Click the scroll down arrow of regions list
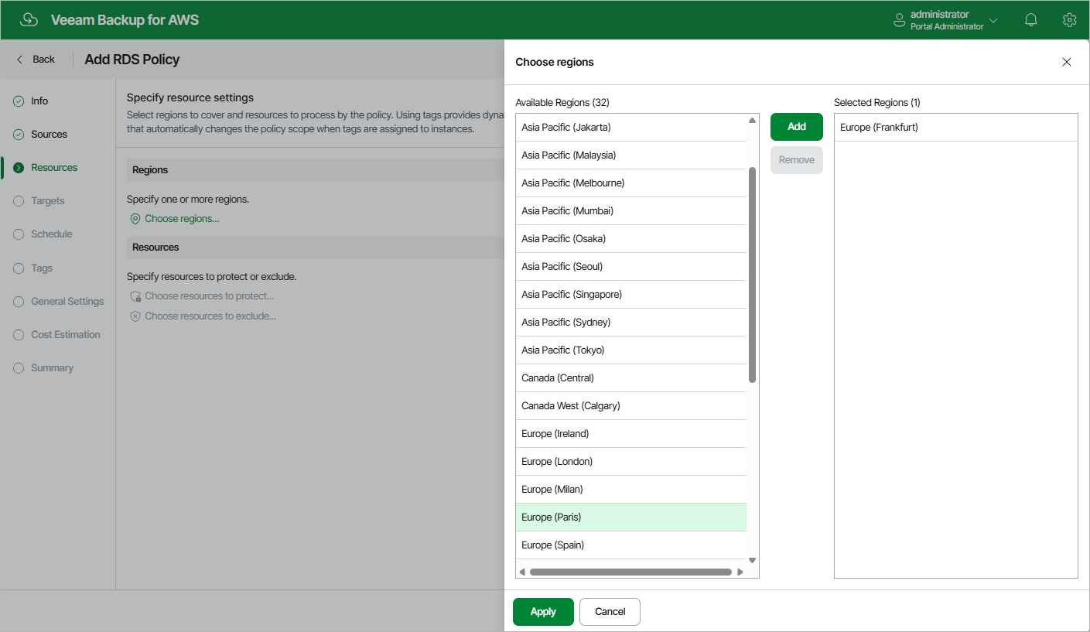This screenshot has width=1090, height=632. 752,560
